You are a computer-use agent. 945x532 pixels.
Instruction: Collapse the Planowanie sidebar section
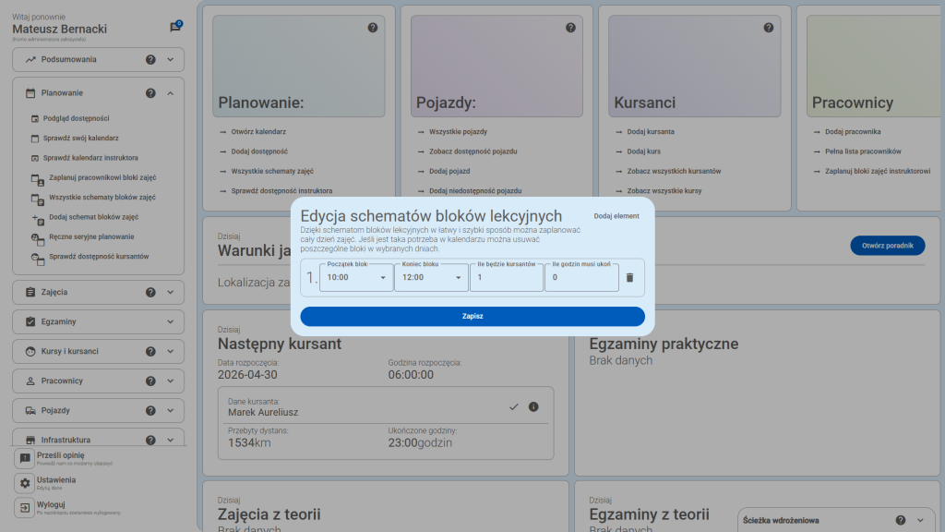(171, 93)
